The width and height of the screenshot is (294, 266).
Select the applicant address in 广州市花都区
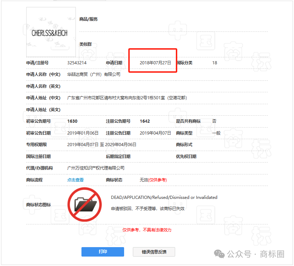click(127, 98)
